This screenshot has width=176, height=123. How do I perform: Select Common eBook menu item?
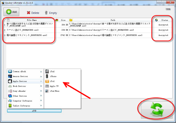click(25, 72)
